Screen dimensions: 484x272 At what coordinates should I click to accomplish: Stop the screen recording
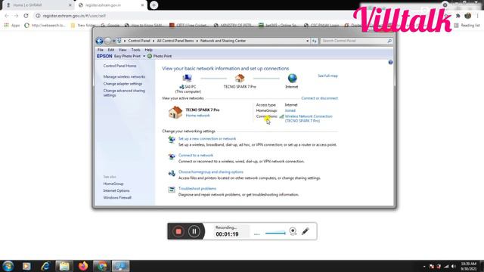(178, 231)
